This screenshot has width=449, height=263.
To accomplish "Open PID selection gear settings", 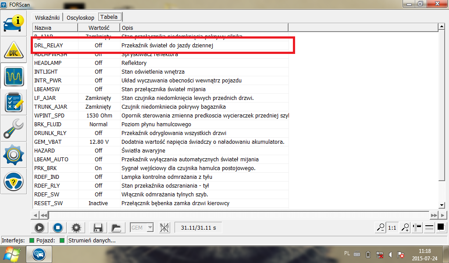I will pyautogui.click(x=76, y=228).
